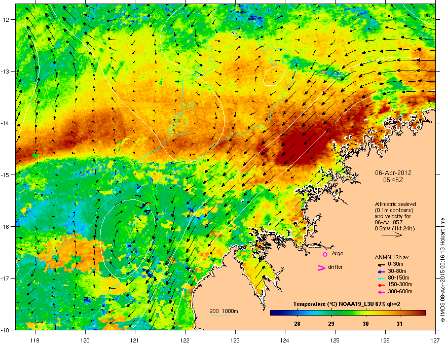Click the black 0-30m legend arrow

pos(381,264)
